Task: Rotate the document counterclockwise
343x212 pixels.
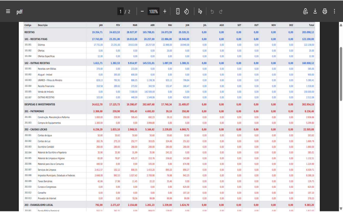Action: (x=186, y=11)
